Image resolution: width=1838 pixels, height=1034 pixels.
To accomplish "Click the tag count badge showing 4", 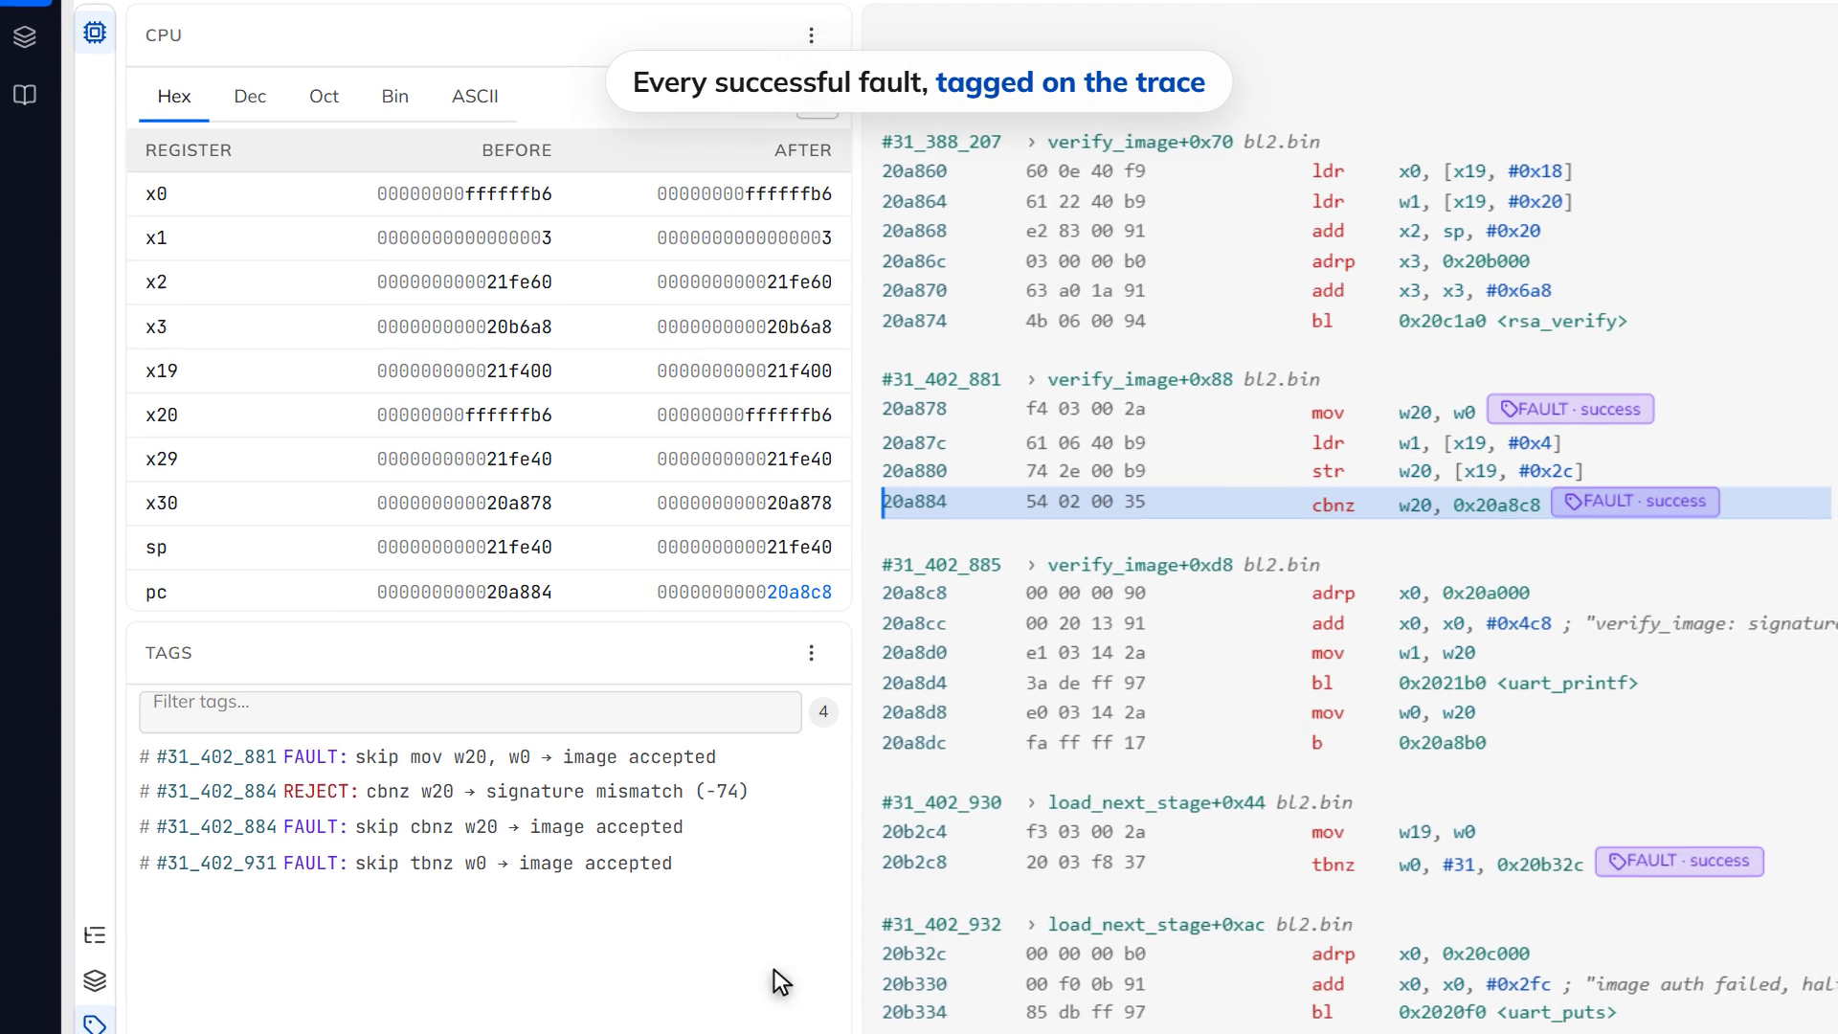I will (823, 712).
